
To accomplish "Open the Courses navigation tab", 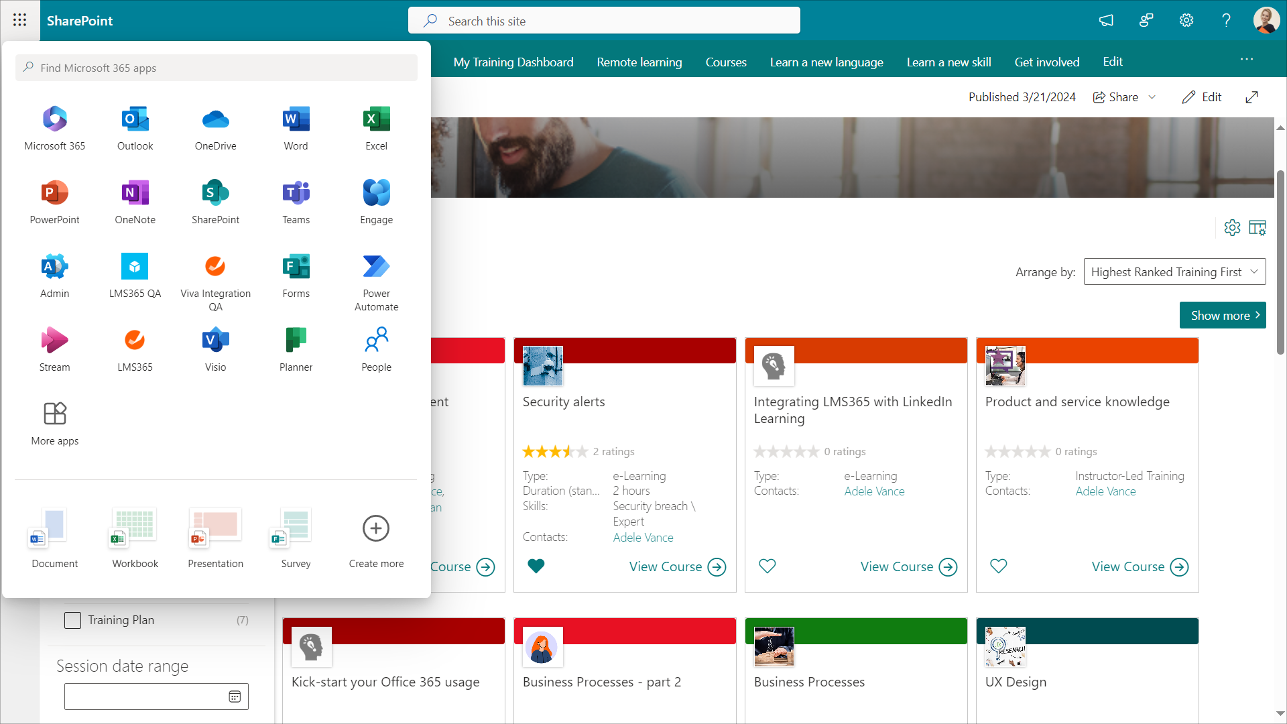I will [x=725, y=62].
